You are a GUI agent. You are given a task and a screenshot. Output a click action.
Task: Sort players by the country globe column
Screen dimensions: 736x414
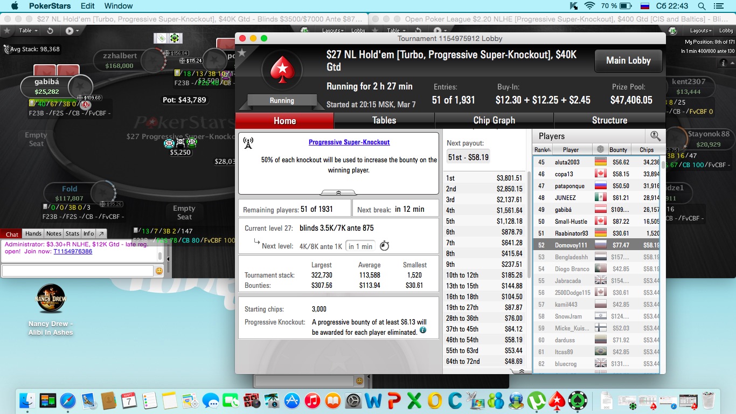600,150
